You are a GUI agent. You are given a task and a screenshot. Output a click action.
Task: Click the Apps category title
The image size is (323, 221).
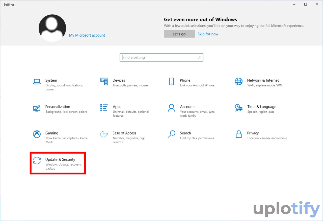[x=117, y=107]
